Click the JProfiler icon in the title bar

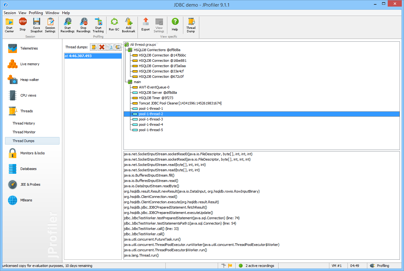6,5
